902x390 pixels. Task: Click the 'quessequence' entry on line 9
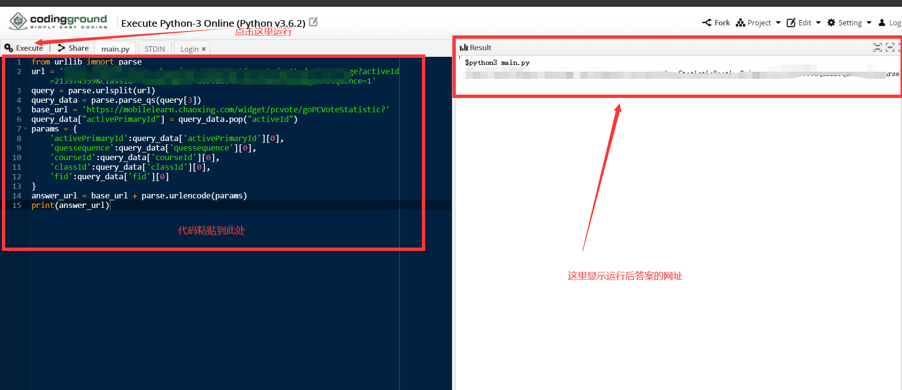click(153, 148)
